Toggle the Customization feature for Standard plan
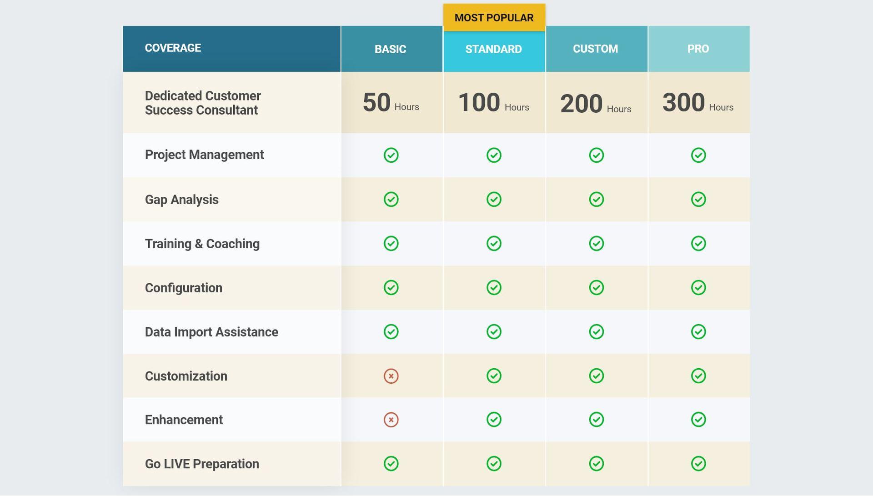Viewport: 873px width, 496px height. click(x=493, y=376)
